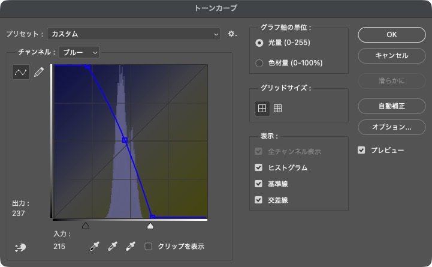Screen dimensions: 432x267
Task: Click the OK button
Action: point(391,35)
